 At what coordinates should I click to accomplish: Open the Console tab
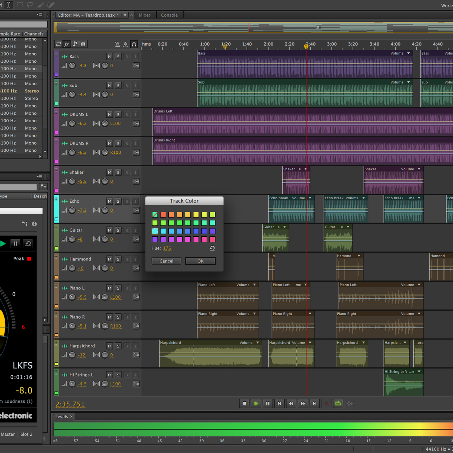169,15
